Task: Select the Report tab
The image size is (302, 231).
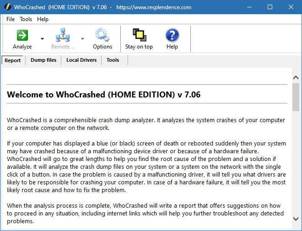Action: point(12,60)
